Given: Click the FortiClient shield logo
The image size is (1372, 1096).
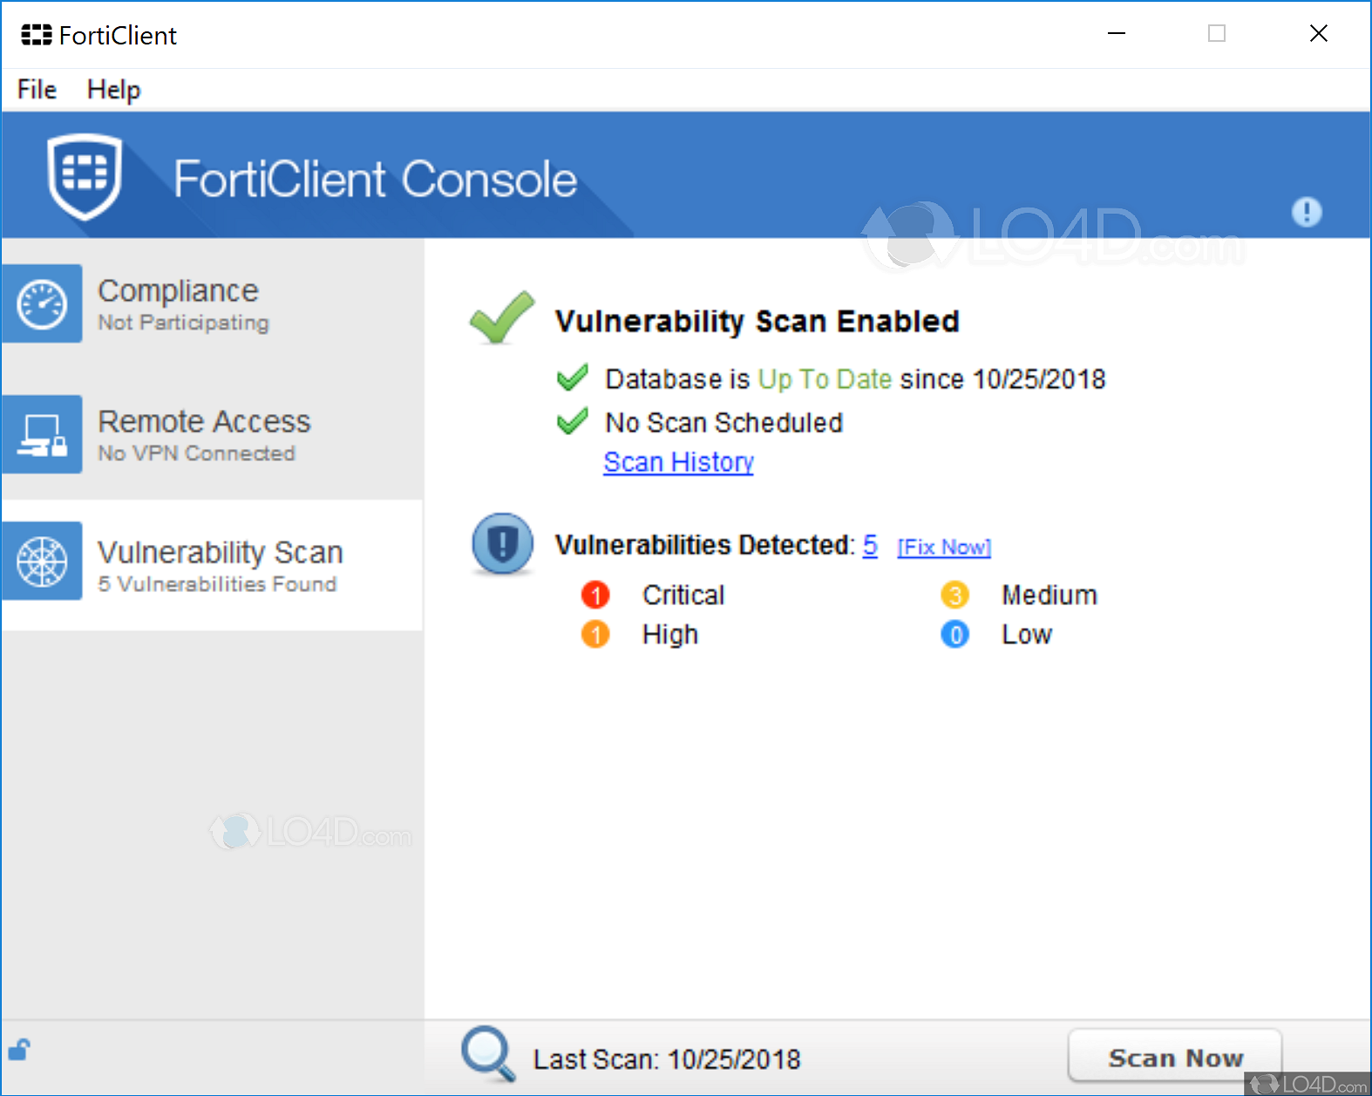Looking at the screenshot, I should pyautogui.click(x=85, y=175).
